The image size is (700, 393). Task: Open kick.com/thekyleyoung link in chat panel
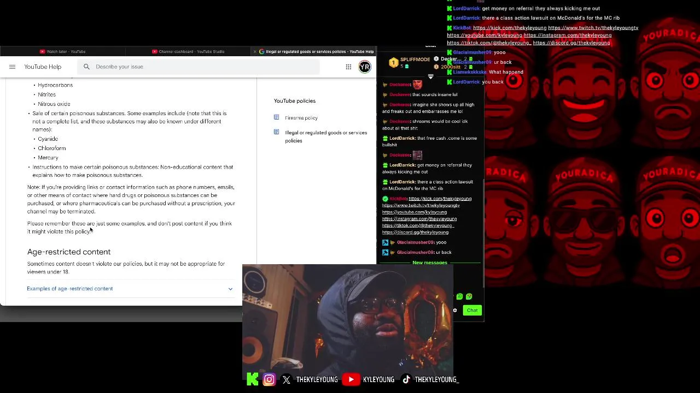click(x=440, y=199)
